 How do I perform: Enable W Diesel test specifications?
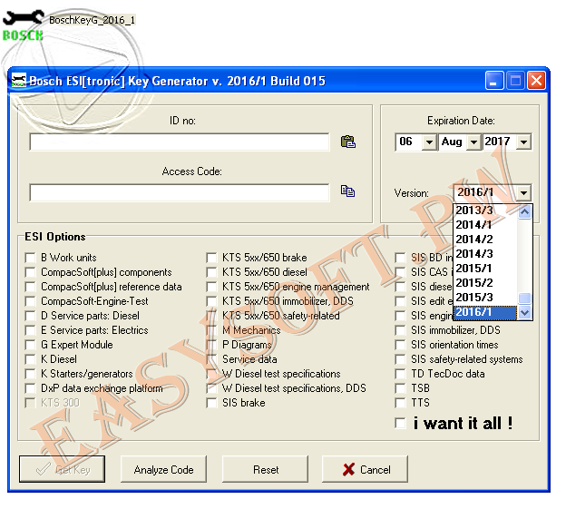[x=211, y=374]
